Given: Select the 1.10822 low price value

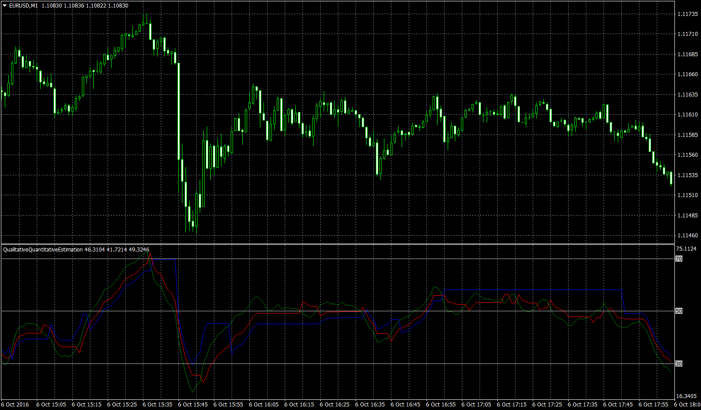Looking at the screenshot, I should [96, 6].
